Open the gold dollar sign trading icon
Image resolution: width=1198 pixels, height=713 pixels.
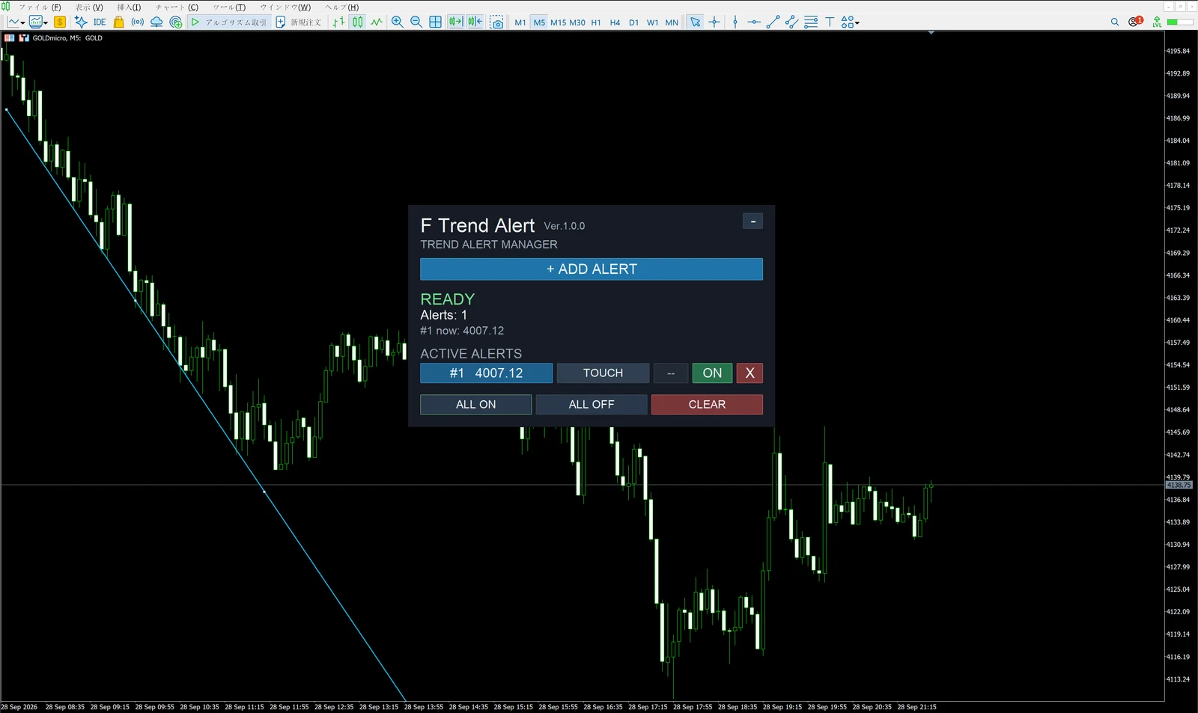[60, 22]
